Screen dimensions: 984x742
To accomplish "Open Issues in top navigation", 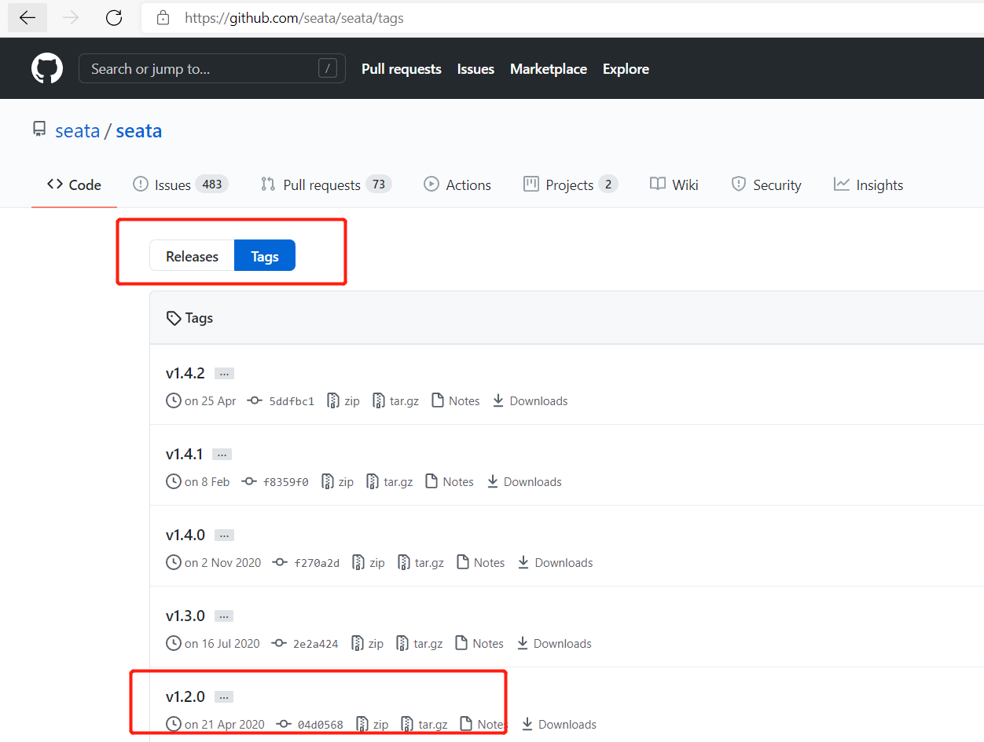I will 475,69.
